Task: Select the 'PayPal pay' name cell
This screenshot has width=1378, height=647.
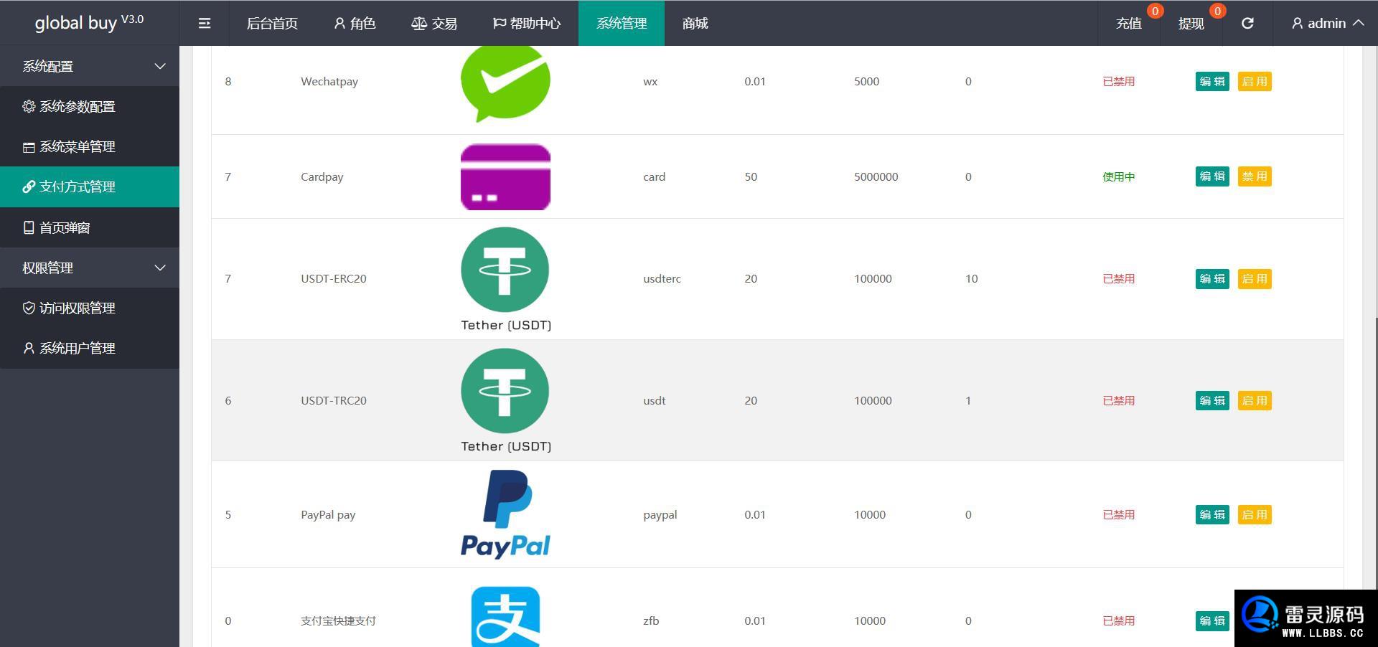Action: pos(328,514)
